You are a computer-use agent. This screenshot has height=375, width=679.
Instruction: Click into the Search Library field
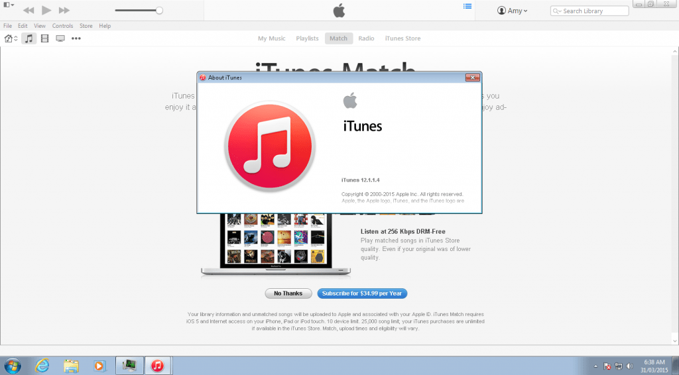point(589,11)
